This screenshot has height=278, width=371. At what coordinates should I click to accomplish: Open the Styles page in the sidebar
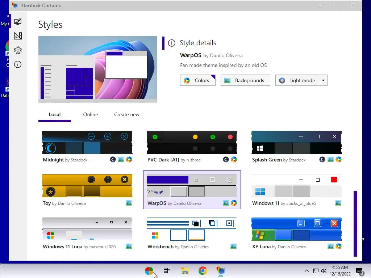pos(18,21)
